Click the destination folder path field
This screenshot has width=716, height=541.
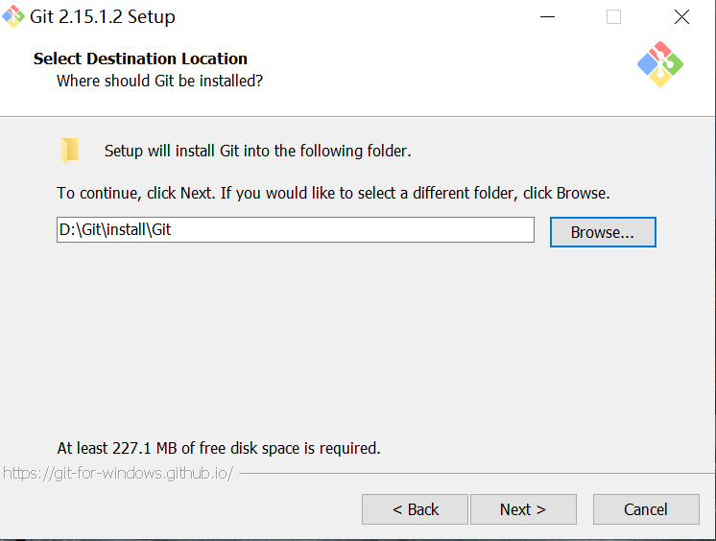pos(296,229)
